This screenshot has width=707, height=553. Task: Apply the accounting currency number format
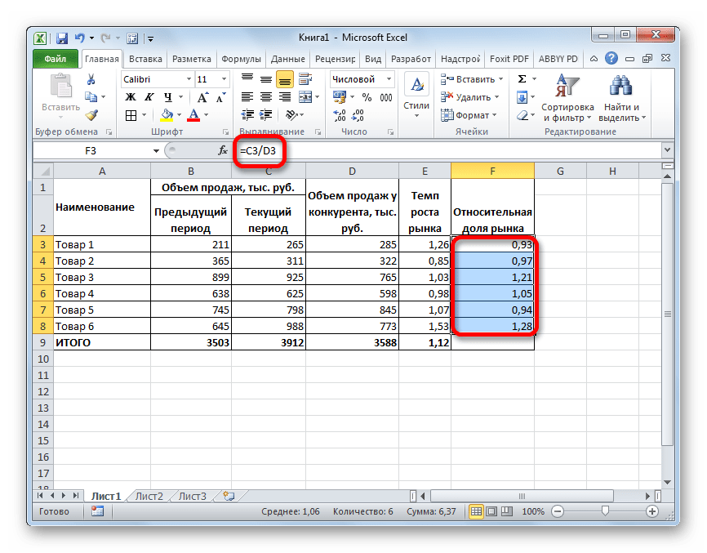click(339, 97)
